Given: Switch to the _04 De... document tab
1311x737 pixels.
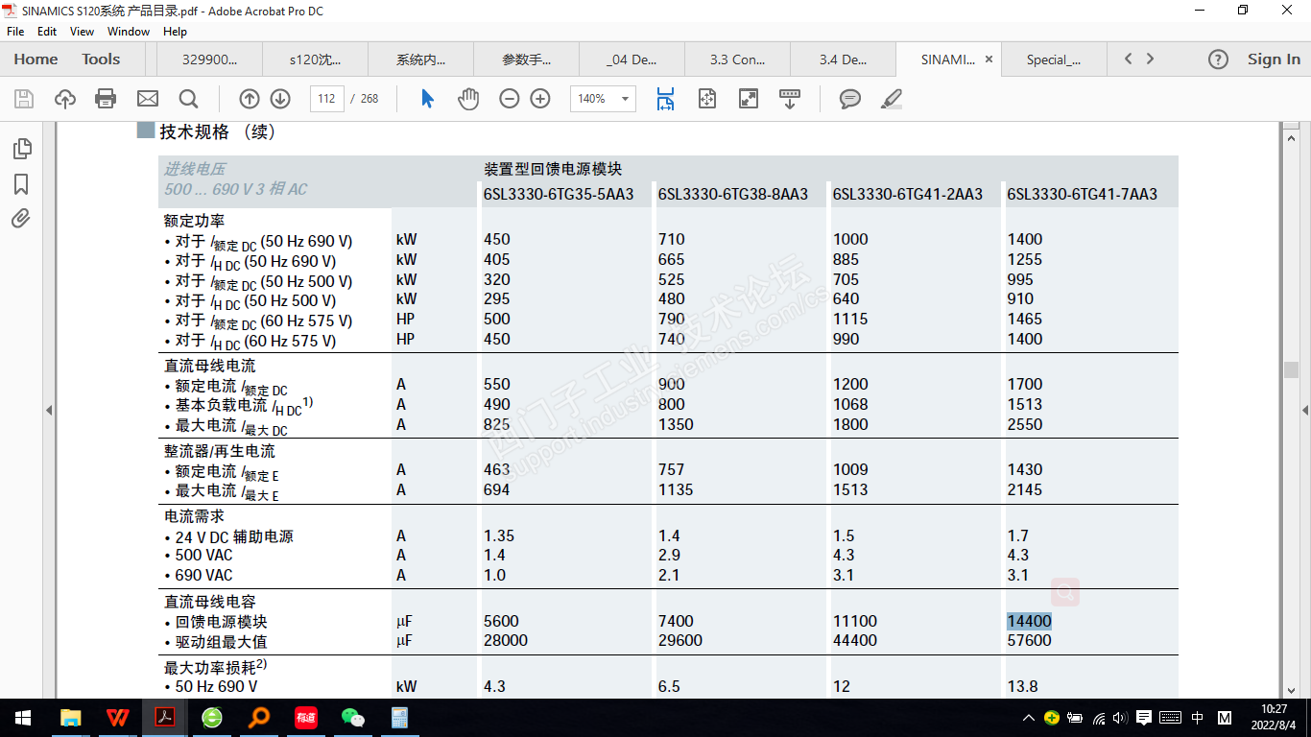Looking at the screenshot, I should [x=632, y=59].
